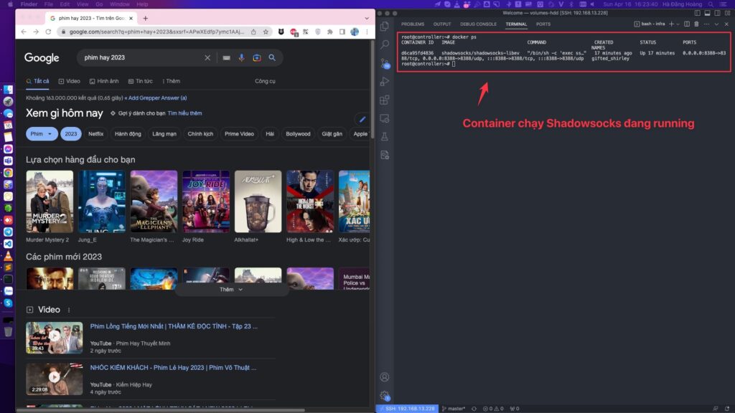This screenshot has width=735, height=413.
Task: Toggle the Giật gân filter chip
Action: coord(332,134)
